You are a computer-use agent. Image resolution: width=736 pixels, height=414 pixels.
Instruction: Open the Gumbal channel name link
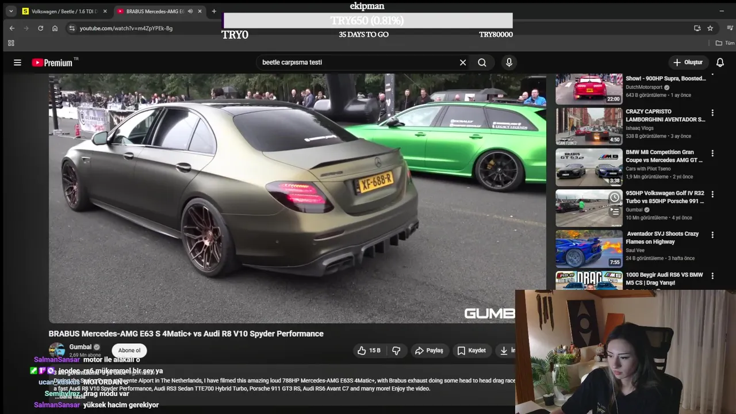click(x=80, y=347)
